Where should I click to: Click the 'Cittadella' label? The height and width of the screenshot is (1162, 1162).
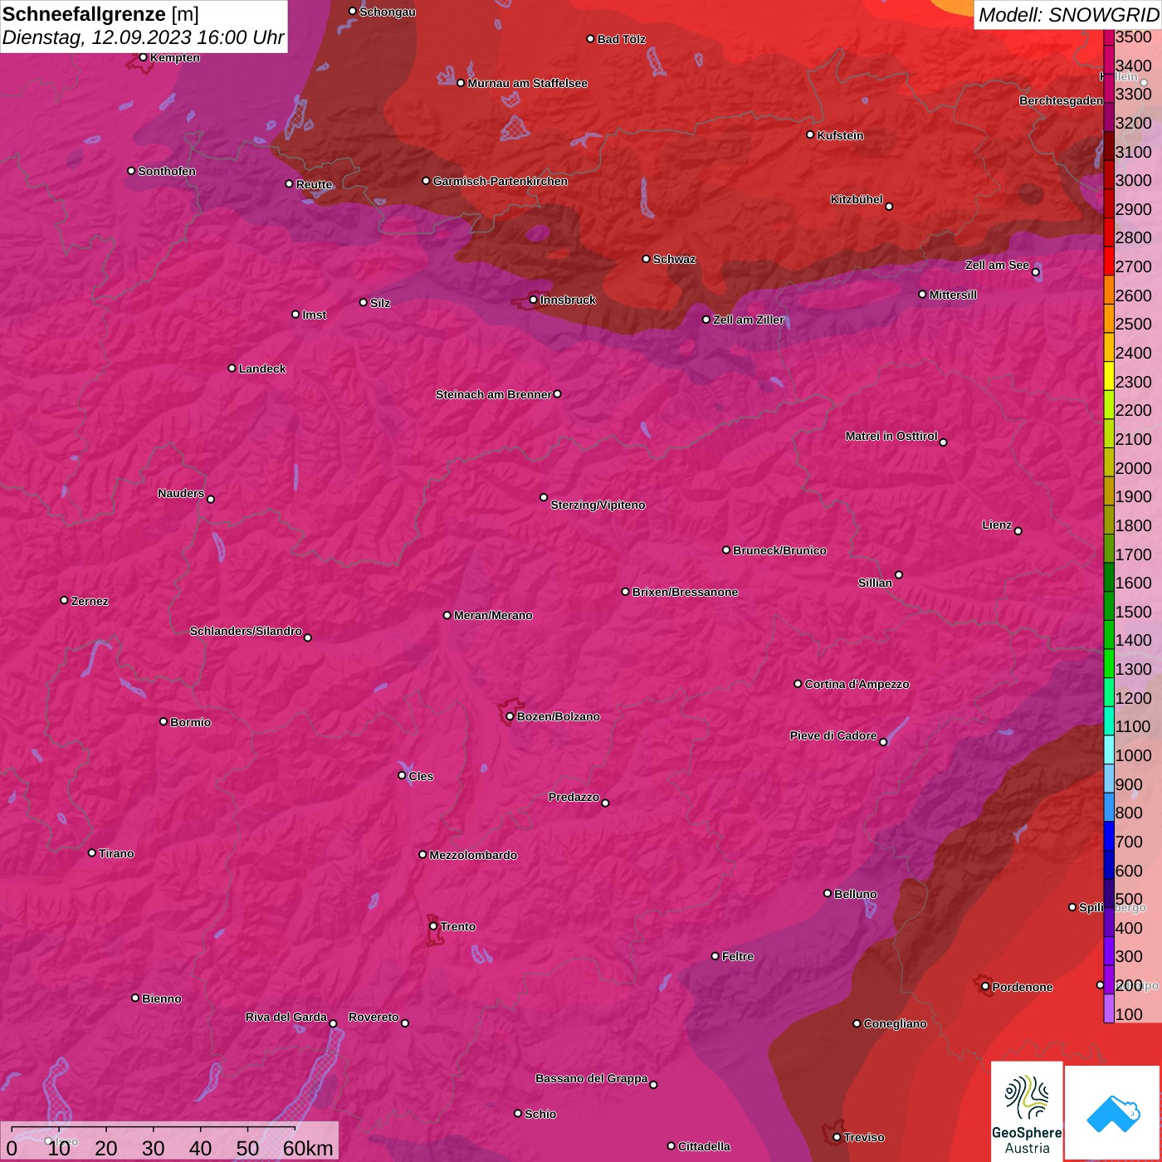pos(704,1146)
